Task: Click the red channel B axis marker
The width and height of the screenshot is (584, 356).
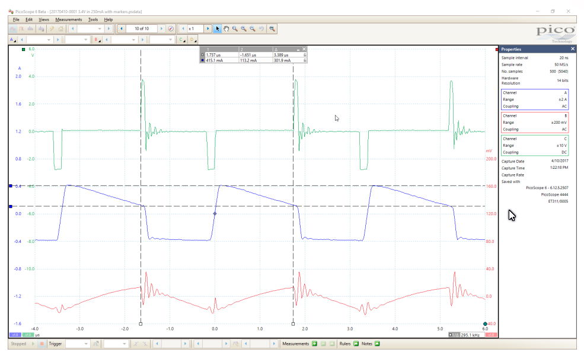Action: pyautogui.click(x=496, y=49)
